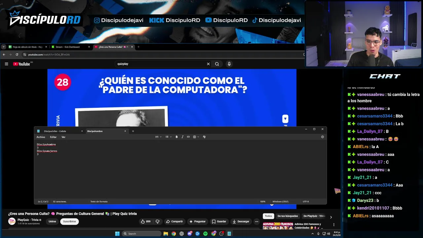Open File Explorer from the taskbar
The height and width of the screenshot is (238, 423).
[166, 234]
